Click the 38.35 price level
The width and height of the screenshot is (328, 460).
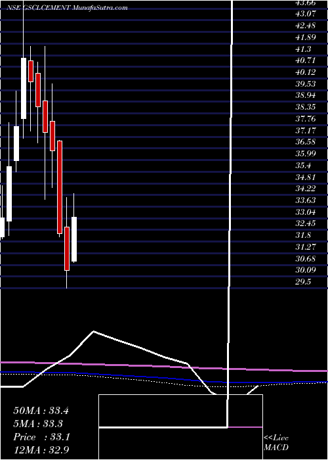[305, 107]
